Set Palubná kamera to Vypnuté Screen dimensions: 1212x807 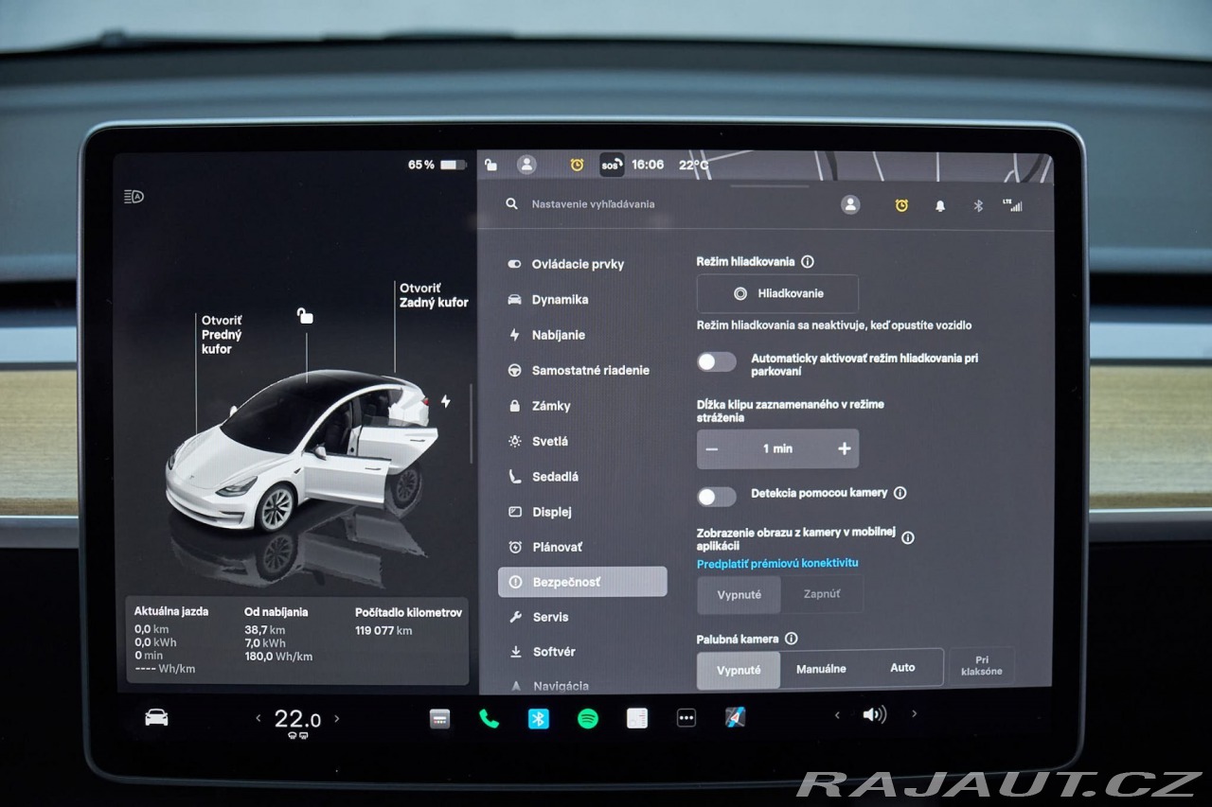(739, 670)
